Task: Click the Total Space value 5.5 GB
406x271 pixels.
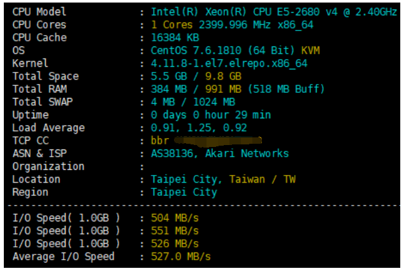Action: click(169, 76)
